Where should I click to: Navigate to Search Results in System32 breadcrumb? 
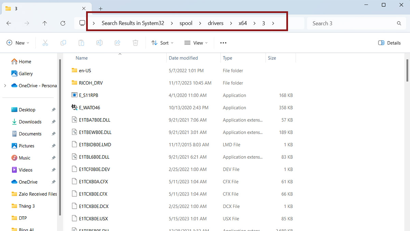(133, 23)
